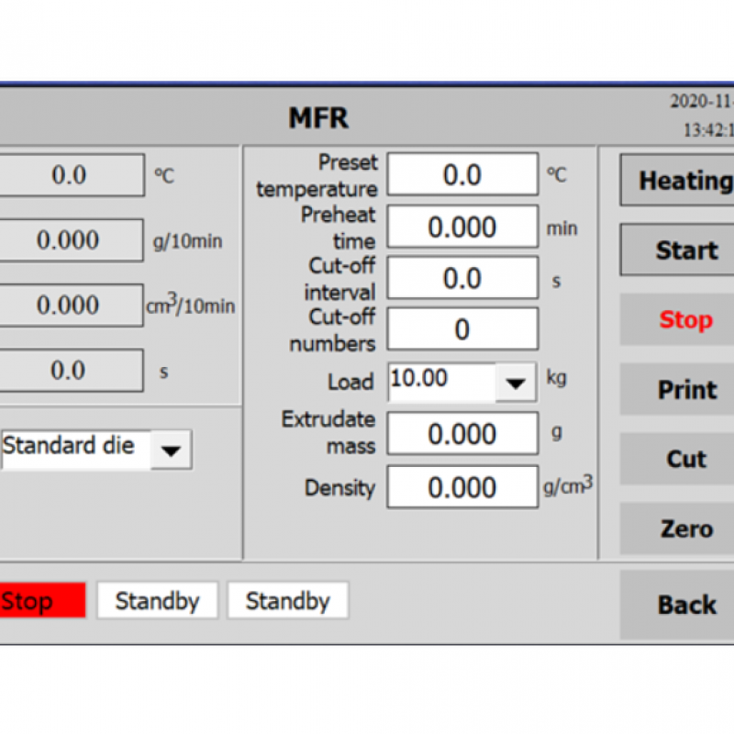
Task: Open the Load dropdown arrow
Action: [516, 382]
